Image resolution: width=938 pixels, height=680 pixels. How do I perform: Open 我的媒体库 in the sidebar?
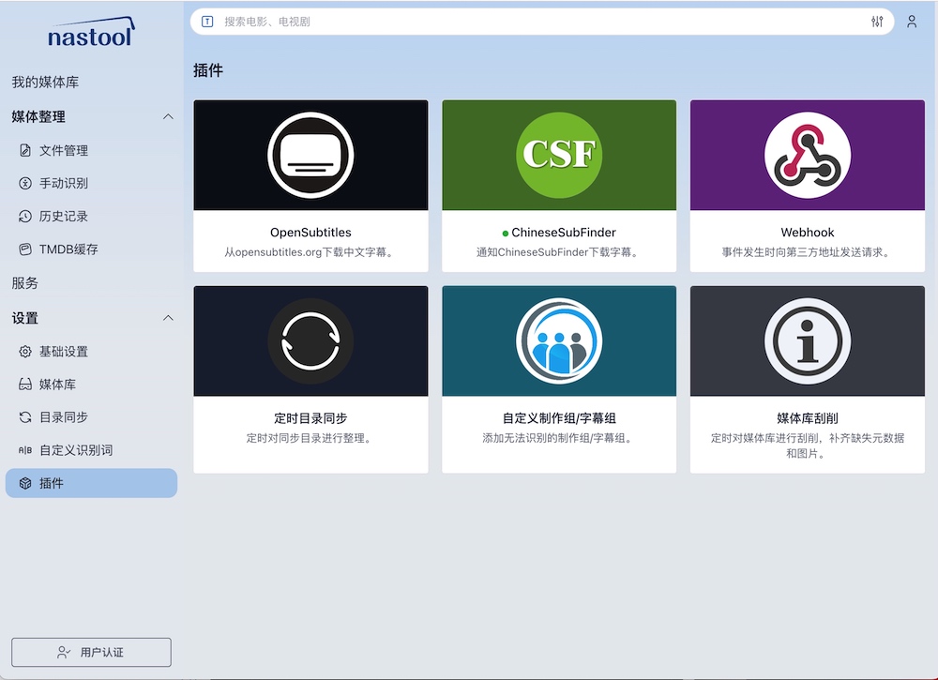click(x=45, y=82)
